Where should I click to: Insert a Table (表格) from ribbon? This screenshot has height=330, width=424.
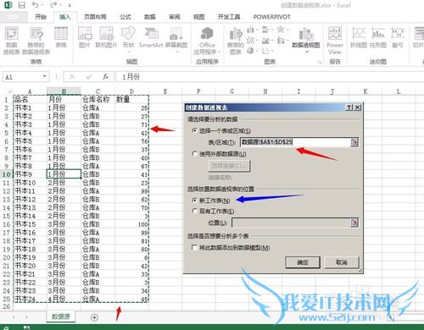61,36
